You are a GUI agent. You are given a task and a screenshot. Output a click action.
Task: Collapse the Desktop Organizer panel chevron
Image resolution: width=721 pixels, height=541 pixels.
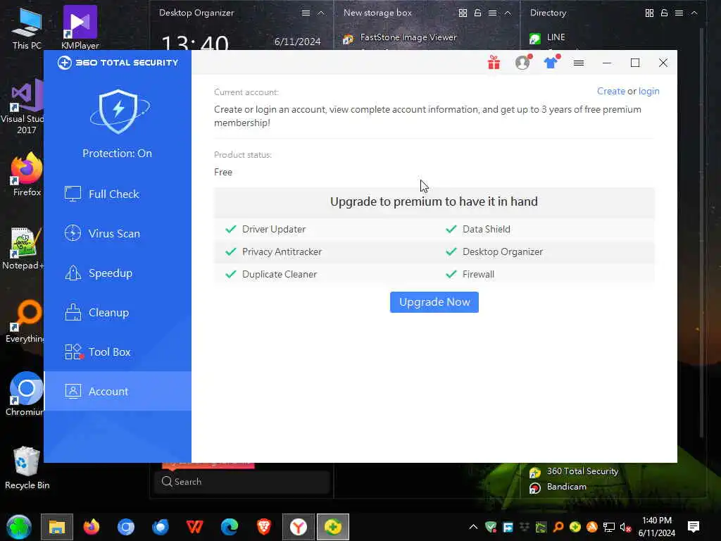coord(321,13)
